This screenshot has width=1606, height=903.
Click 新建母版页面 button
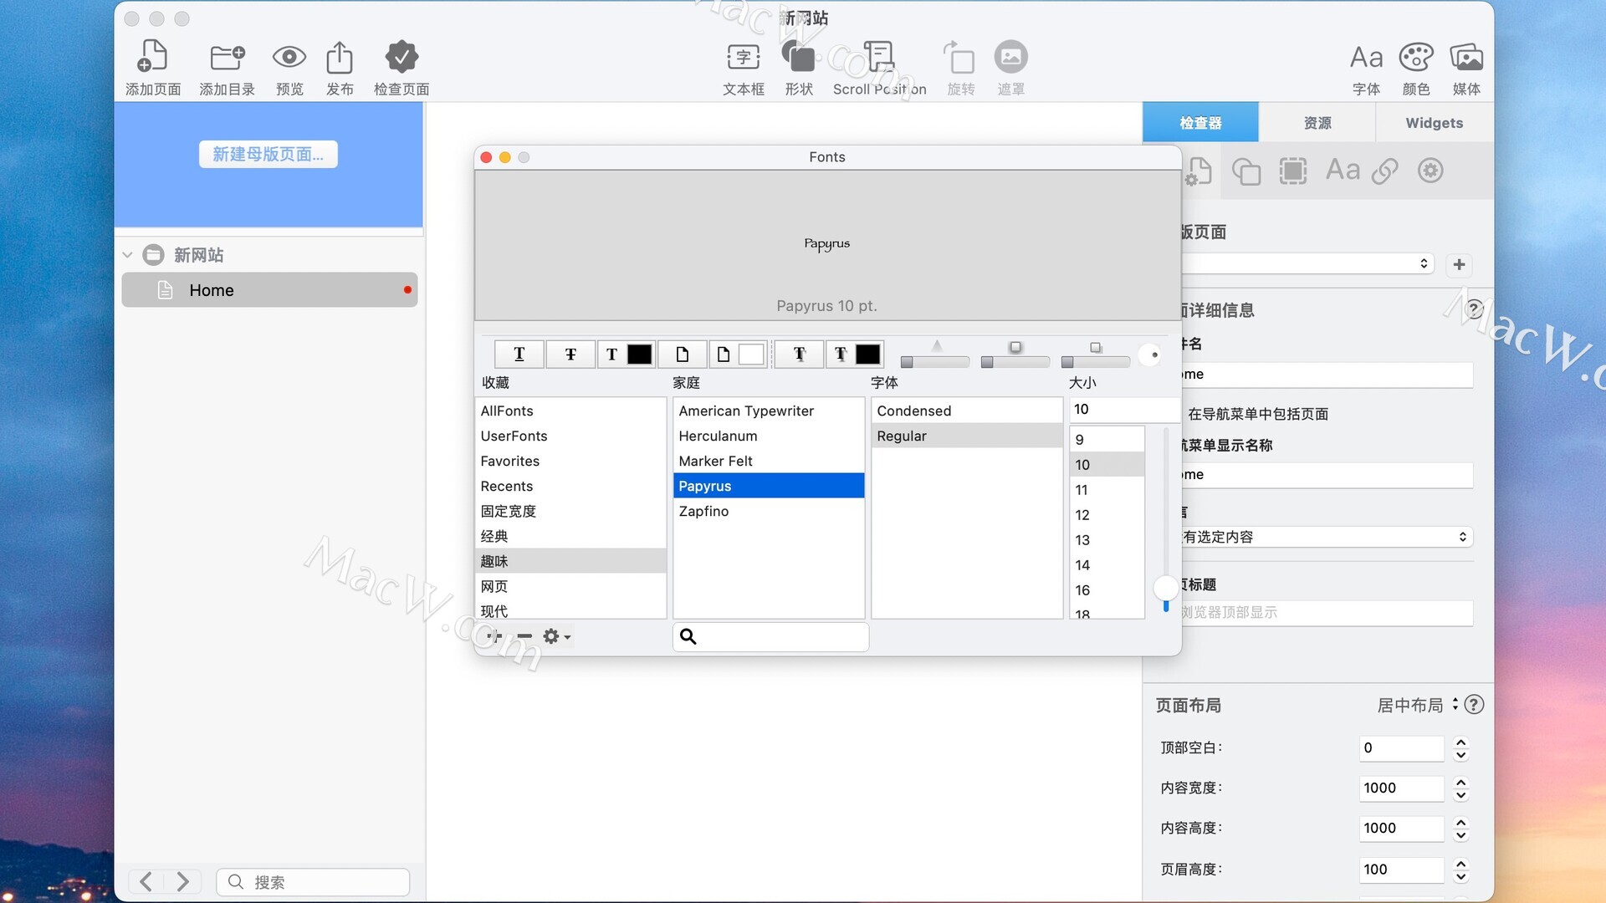pos(269,154)
